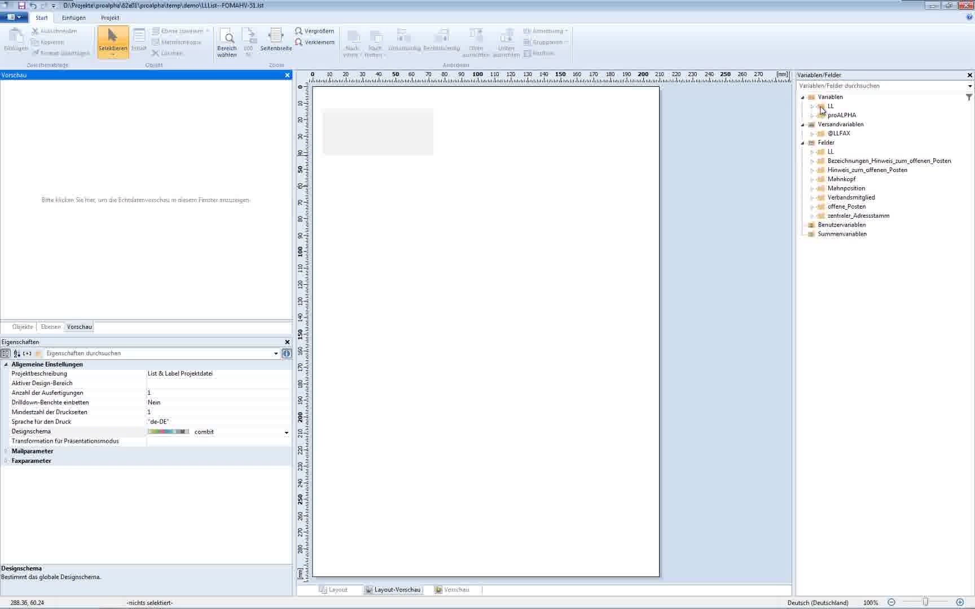Viewport: 975px width, 609px height.
Task: Close the Eigenschaften panel
Action: click(x=287, y=342)
